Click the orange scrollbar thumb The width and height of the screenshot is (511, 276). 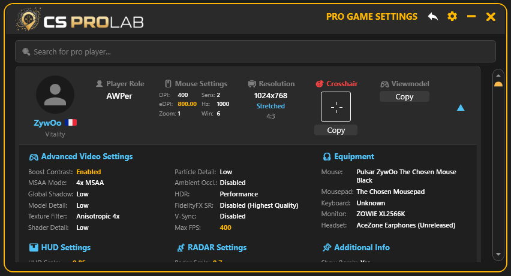click(498, 84)
